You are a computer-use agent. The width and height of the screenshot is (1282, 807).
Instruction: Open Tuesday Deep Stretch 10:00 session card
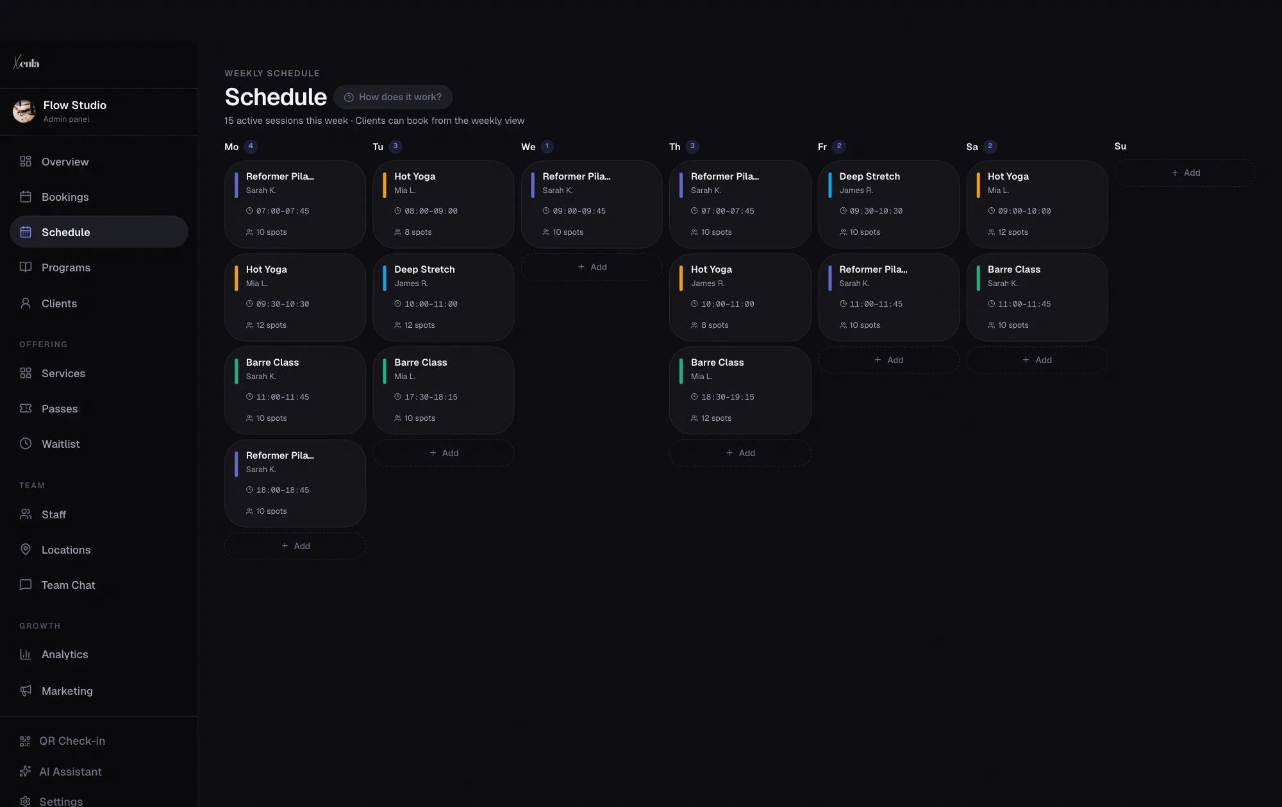tap(444, 297)
